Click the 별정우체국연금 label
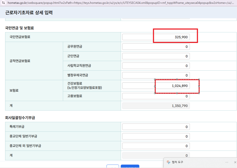The image size is (237, 168). click(78, 75)
